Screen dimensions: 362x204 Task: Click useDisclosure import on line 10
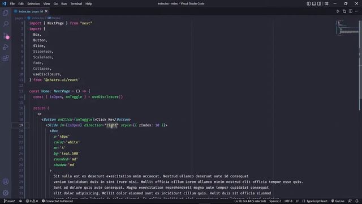pyautogui.click(x=47, y=74)
